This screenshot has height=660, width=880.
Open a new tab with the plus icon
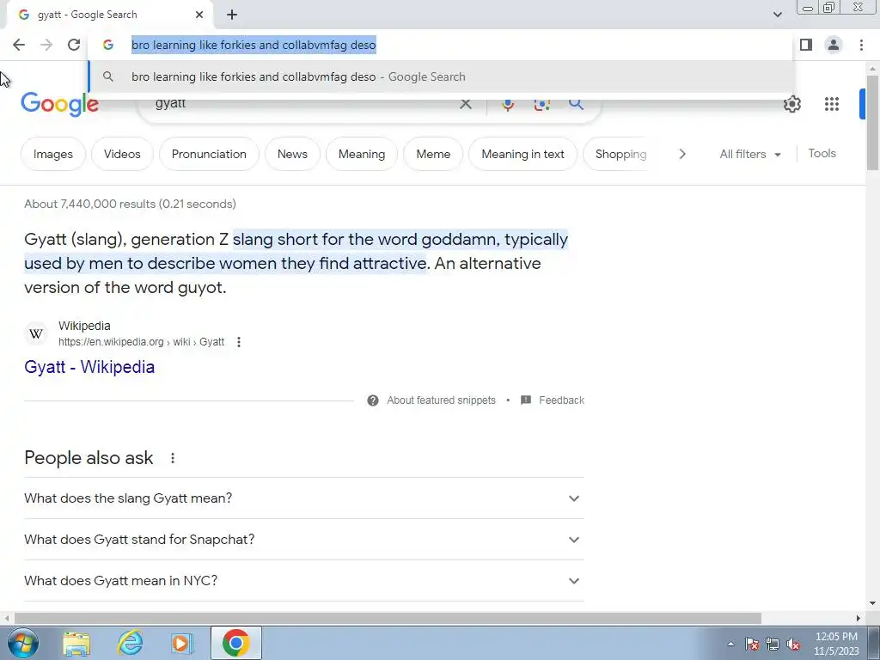232,15
